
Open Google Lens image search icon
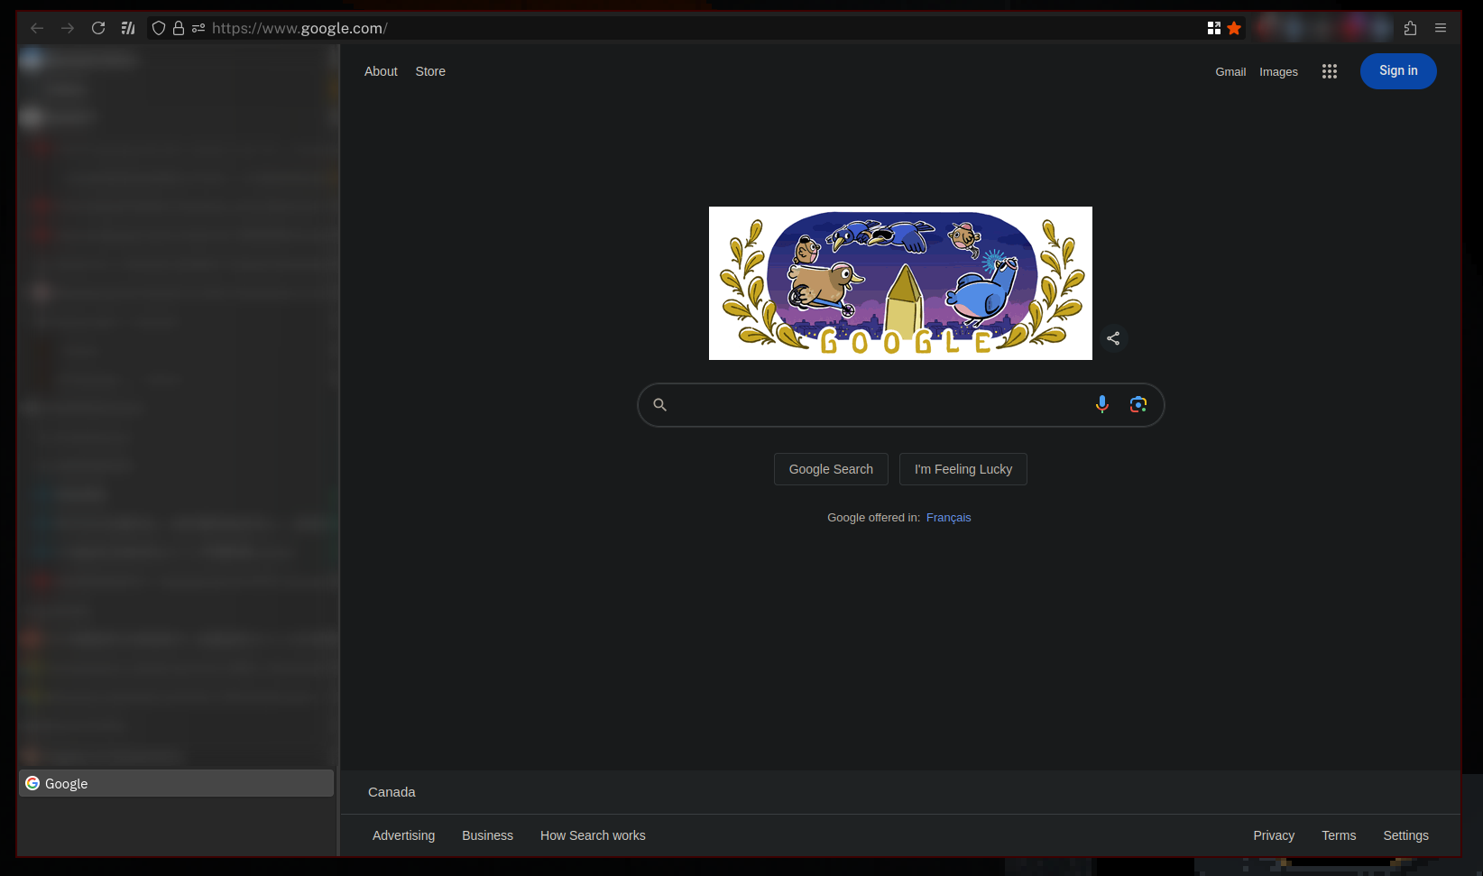[1138, 404]
